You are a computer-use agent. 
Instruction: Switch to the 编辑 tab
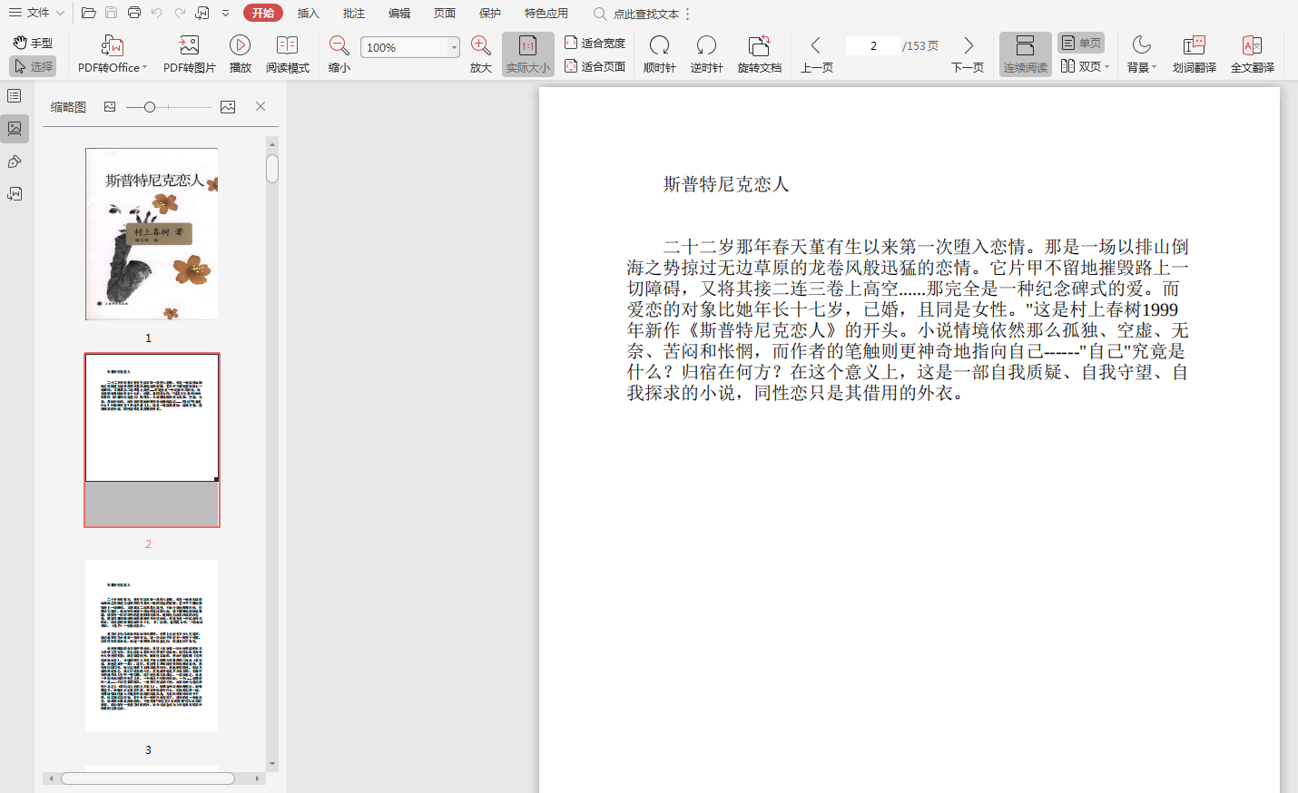tap(399, 14)
